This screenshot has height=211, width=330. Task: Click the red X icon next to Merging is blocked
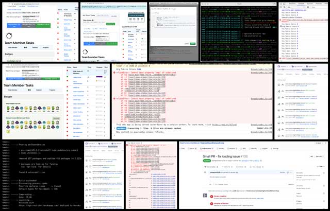click(211, 204)
